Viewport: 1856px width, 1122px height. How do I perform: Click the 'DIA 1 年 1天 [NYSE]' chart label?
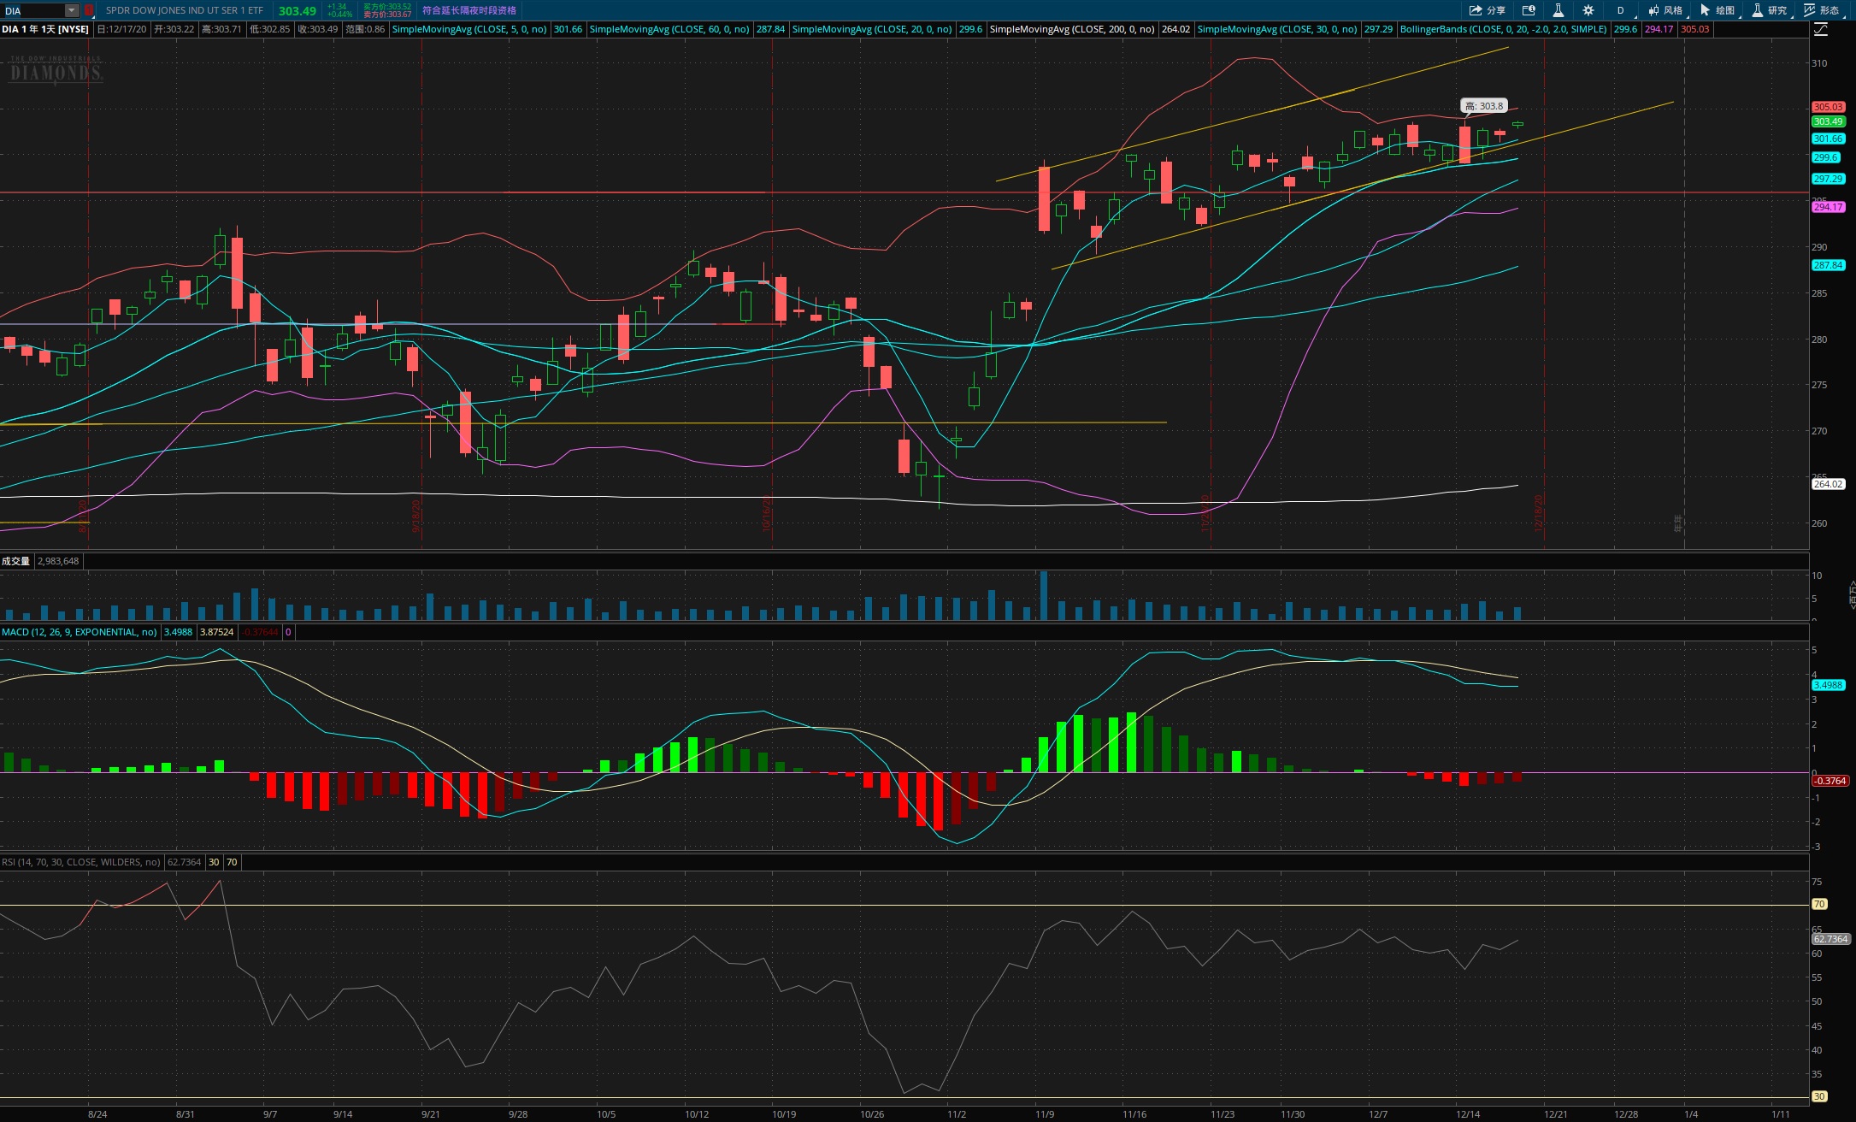45,29
